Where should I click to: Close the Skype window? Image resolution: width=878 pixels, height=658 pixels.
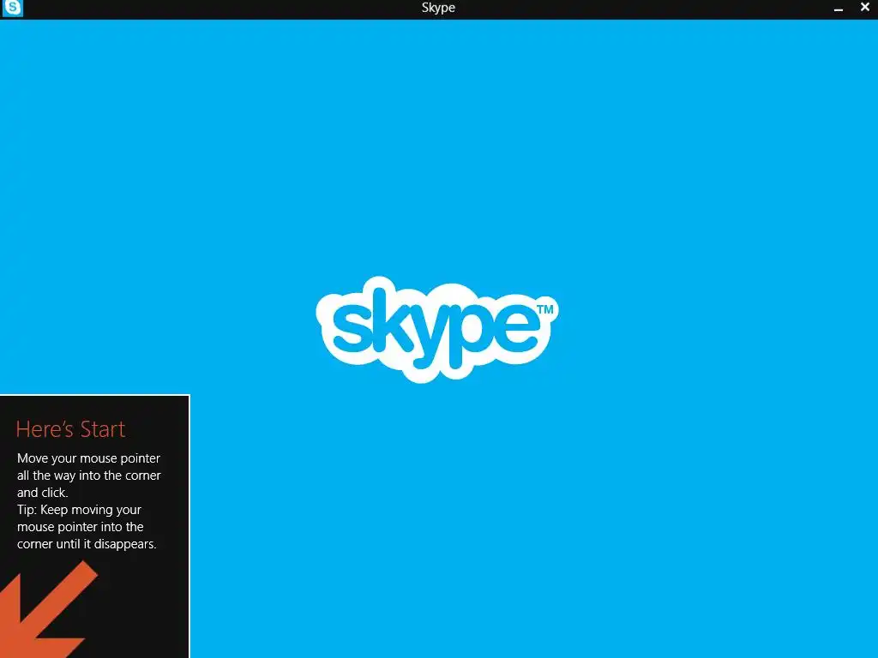pyautogui.click(x=865, y=7)
